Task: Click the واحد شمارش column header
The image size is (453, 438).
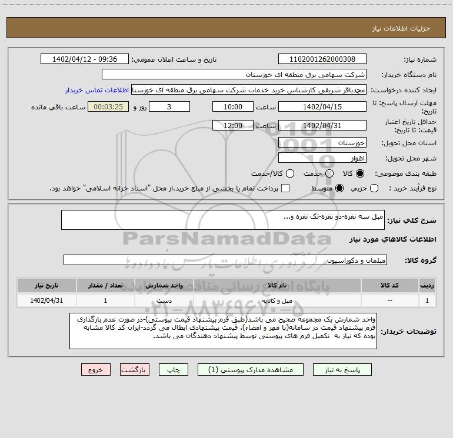Action: click(x=164, y=285)
